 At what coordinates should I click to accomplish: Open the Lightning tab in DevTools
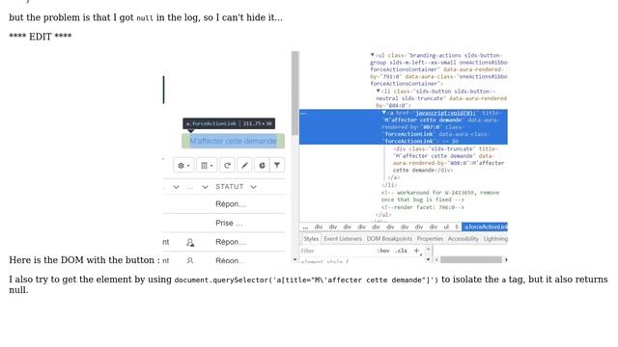coord(495,239)
